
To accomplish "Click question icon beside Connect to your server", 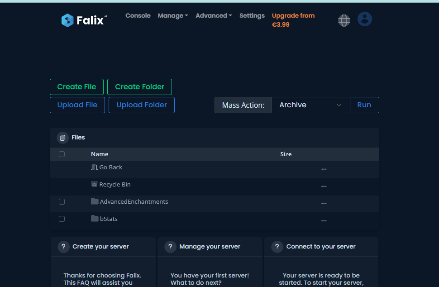I will [277, 247].
